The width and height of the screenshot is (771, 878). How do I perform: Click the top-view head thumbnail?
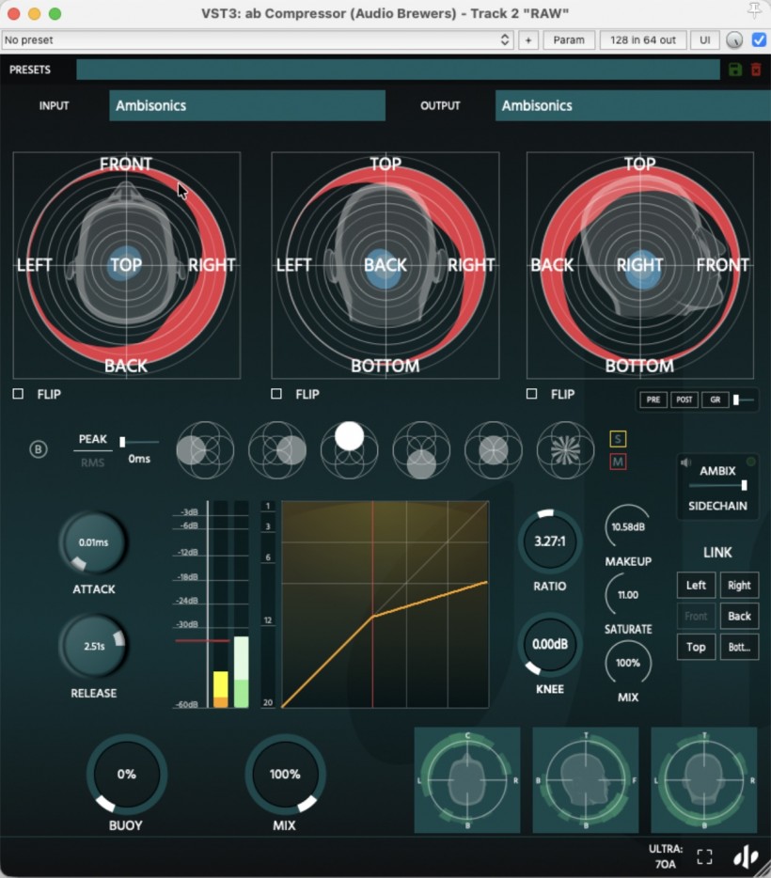(x=467, y=780)
